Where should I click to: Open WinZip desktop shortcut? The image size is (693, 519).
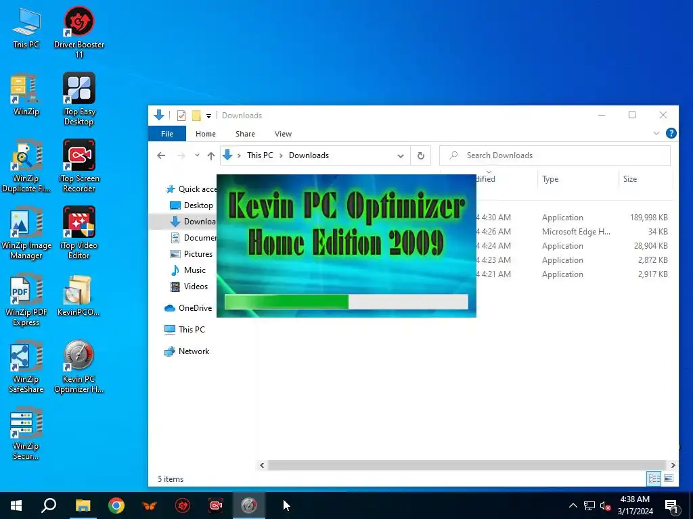[x=26, y=95]
